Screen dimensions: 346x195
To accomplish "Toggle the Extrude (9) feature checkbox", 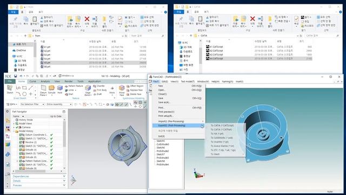I will point(21,168).
